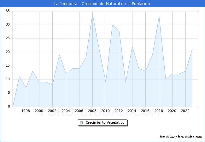The image size is (205, 142).
Task: Select the 2012 x-axis label
Action: click(119, 111)
